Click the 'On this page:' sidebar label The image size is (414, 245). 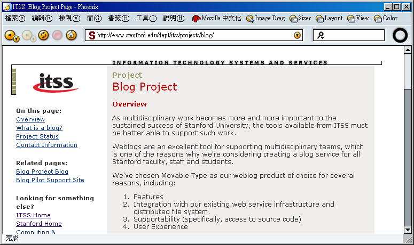(39, 111)
